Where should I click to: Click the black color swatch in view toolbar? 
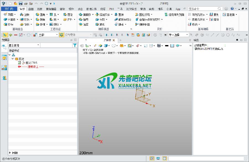pos(167,46)
